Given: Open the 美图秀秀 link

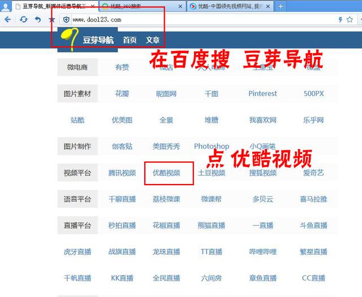Looking at the screenshot, I should pos(166,146).
